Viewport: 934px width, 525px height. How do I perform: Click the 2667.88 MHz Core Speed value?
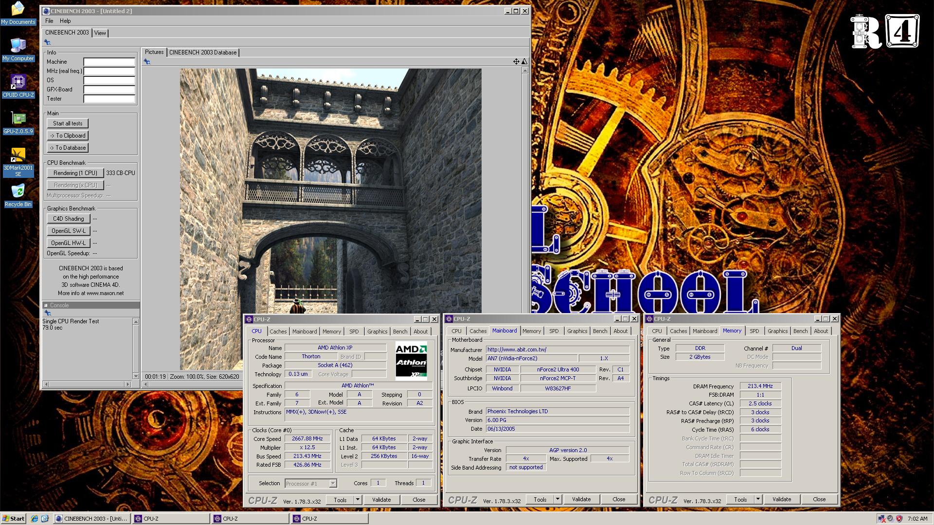(x=307, y=438)
